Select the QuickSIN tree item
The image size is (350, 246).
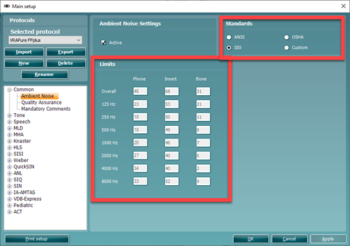click(x=24, y=167)
